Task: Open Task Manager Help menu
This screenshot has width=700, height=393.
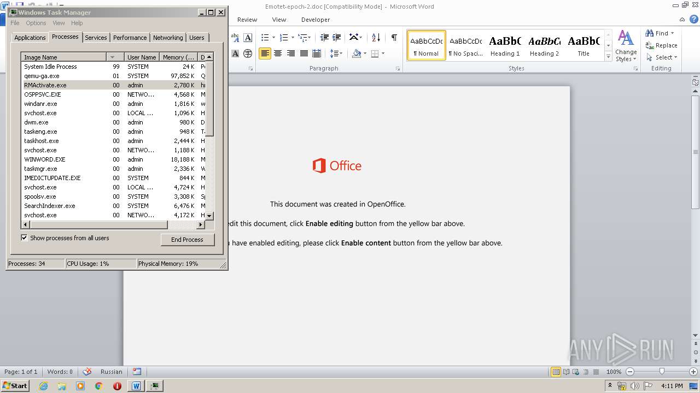Action: (77, 23)
